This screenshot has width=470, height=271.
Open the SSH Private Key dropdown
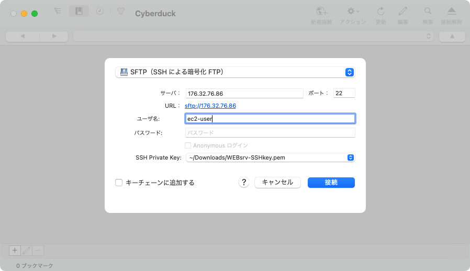270,157
